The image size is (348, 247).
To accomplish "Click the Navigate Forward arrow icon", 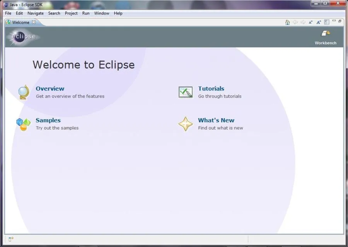I will [303, 22].
